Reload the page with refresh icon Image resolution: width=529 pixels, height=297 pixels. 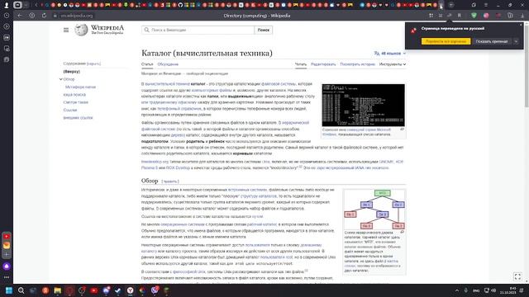[44, 16]
